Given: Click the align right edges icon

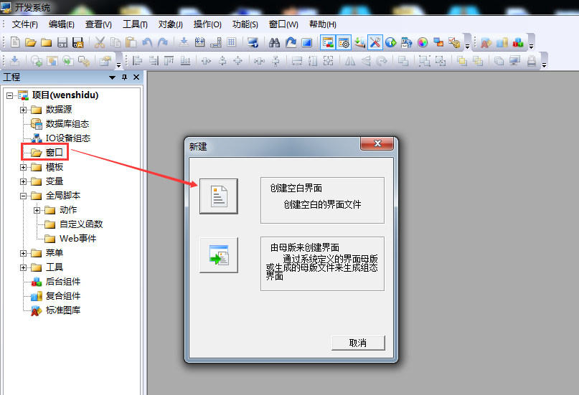Looking at the screenshot, I should (x=154, y=60).
